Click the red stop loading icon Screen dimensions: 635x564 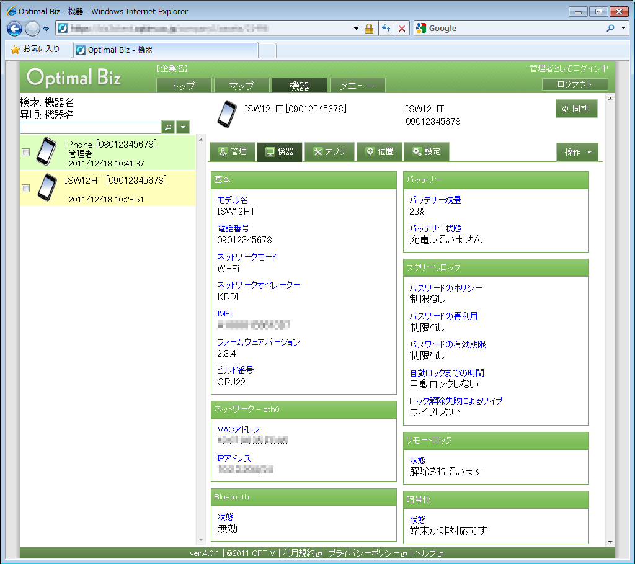[x=402, y=29]
